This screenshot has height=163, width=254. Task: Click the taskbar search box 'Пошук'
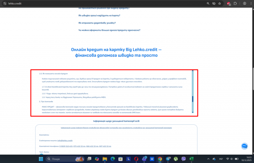[x=65, y=159]
